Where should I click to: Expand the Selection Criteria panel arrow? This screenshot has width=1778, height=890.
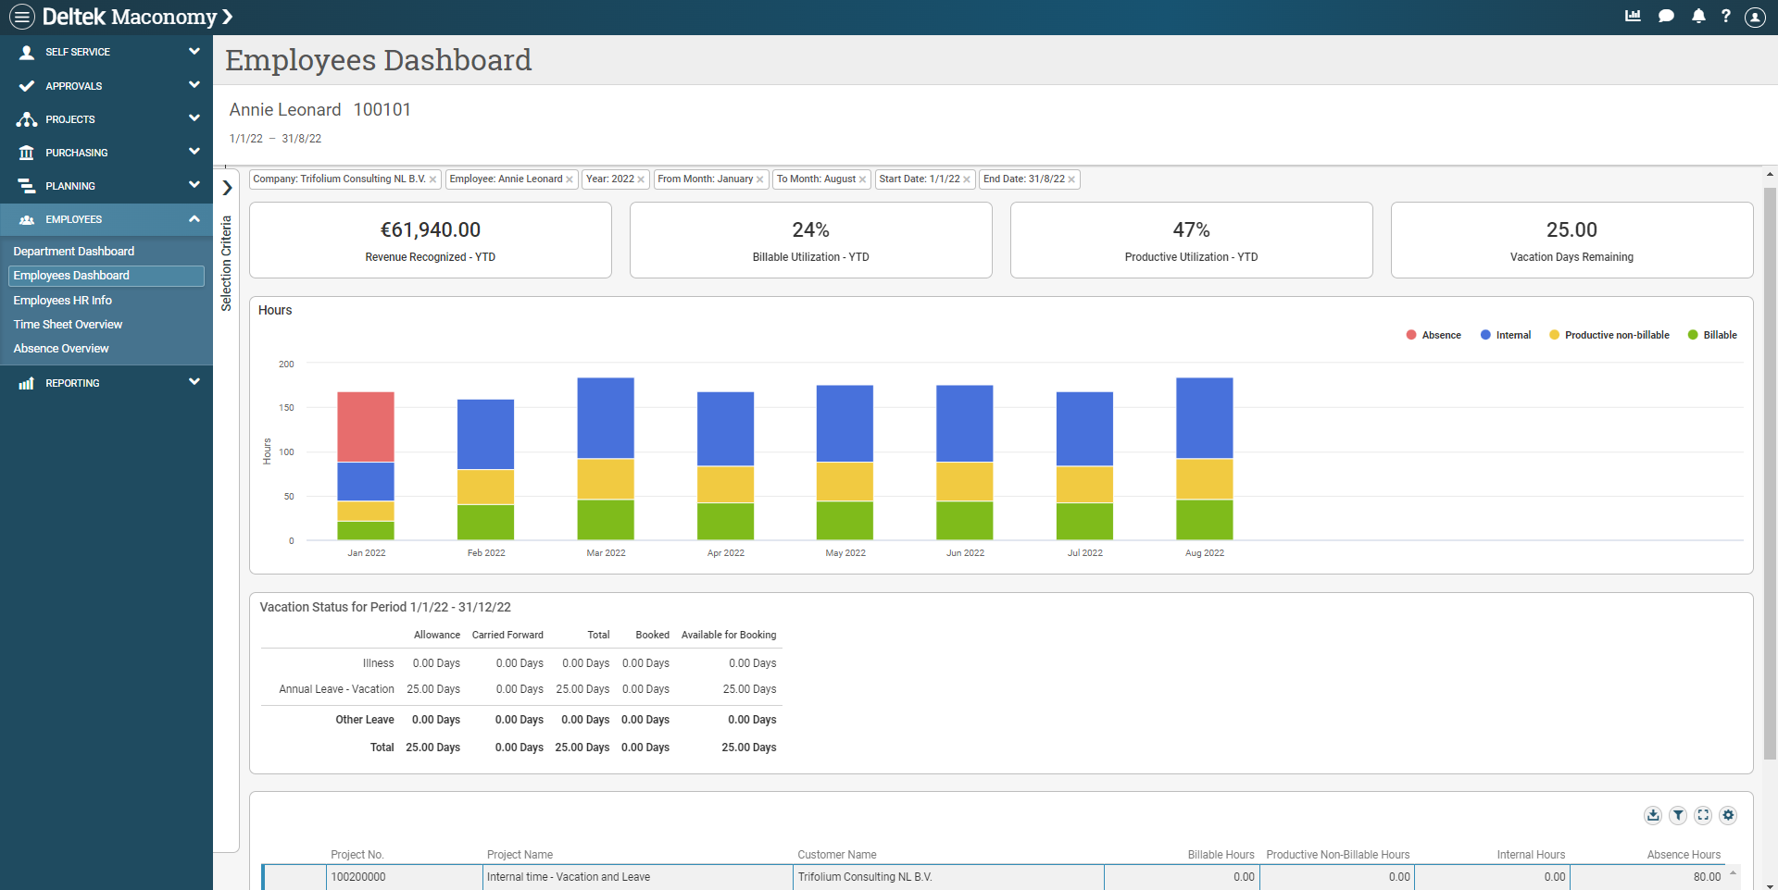click(x=227, y=188)
